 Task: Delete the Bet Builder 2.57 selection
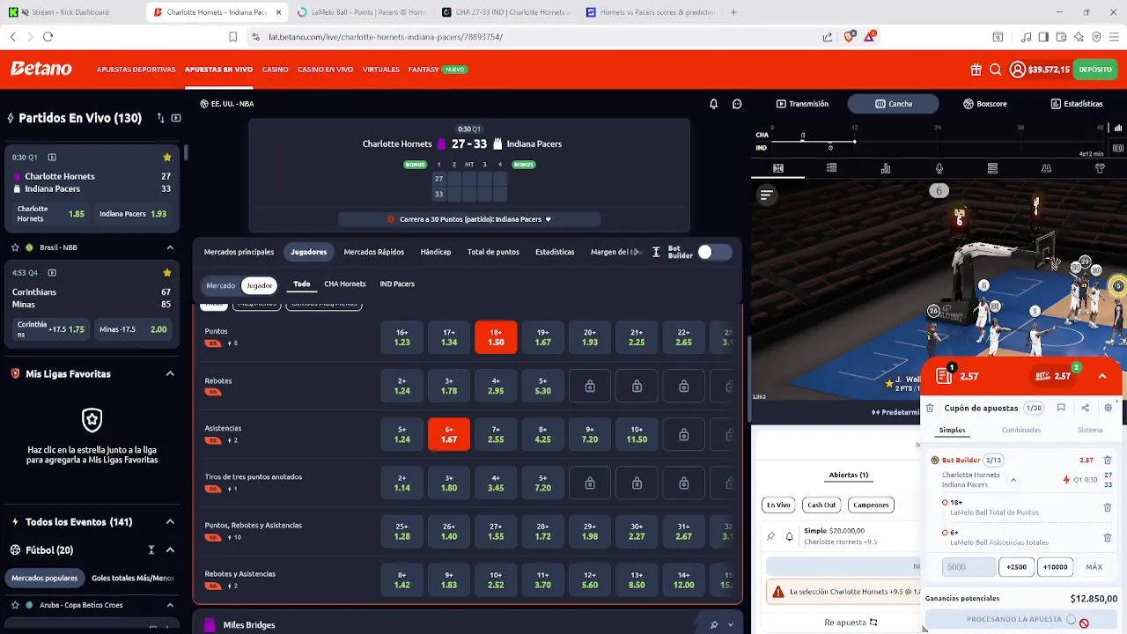1108,460
